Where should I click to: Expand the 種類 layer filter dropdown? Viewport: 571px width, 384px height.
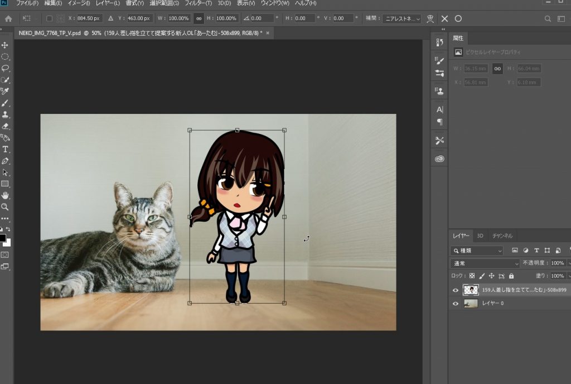tap(477, 251)
